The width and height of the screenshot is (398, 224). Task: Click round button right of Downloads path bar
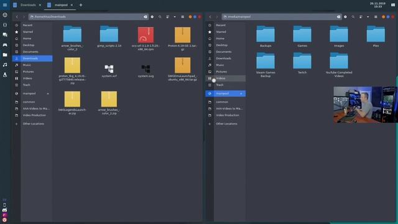tap(152, 17)
